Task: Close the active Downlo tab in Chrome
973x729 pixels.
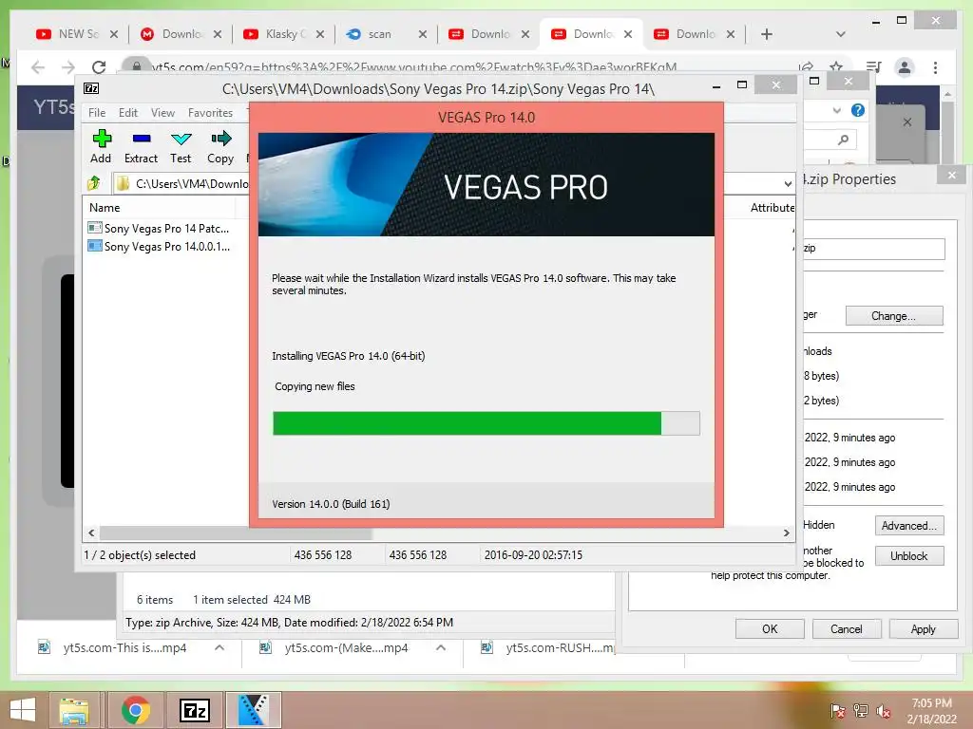Action: (x=628, y=34)
